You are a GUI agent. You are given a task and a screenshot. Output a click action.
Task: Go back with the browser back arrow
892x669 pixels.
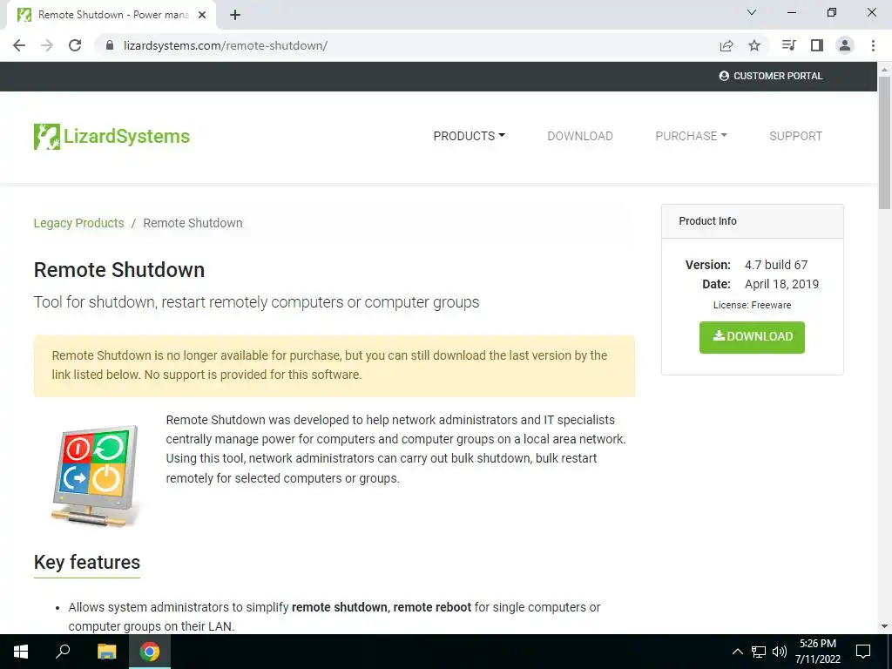(19, 45)
